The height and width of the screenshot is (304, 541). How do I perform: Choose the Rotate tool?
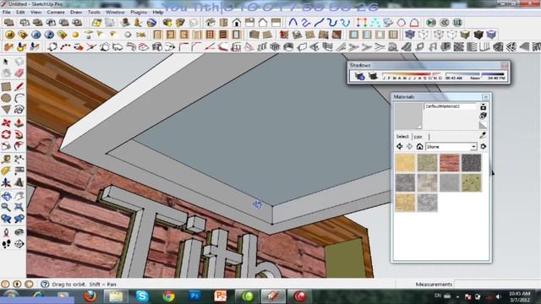pyautogui.click(x=6, y=134)
